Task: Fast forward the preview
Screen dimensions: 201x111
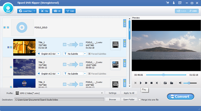Action: [x=146, y=83]
